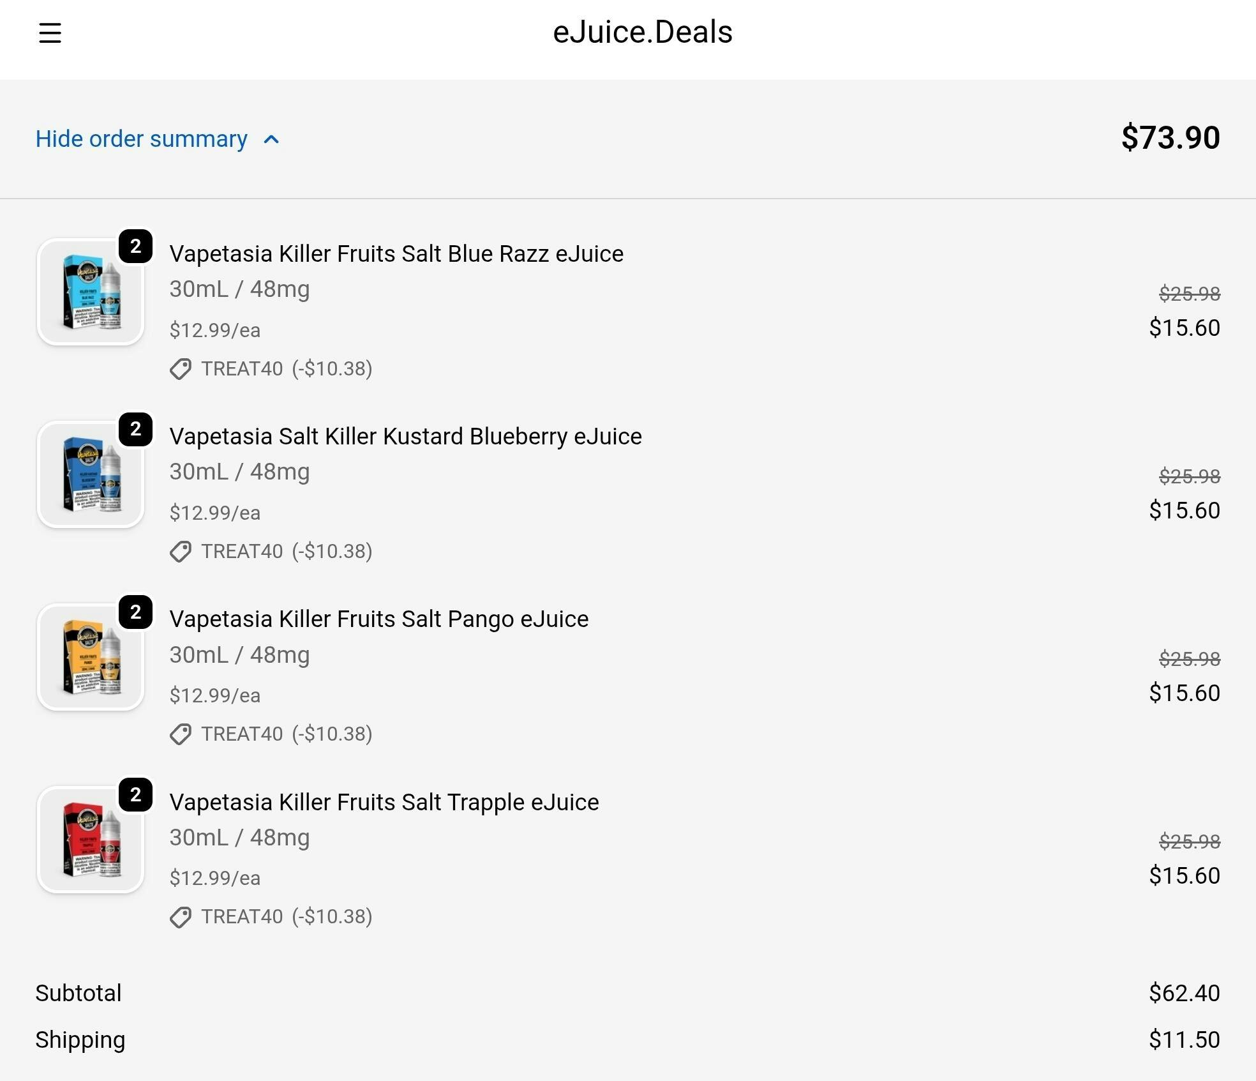Click the eJuice.Deals store title
The image size is (1256, 1081).
coord(642,32)
